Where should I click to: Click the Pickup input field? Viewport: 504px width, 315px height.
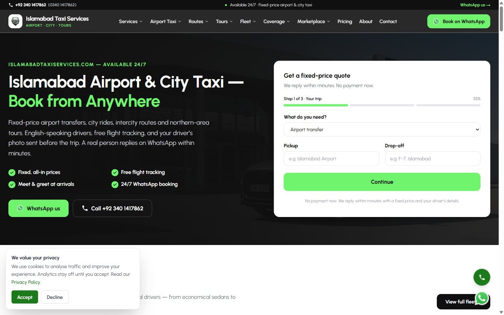pyautogui.click(x=331, y=159)
